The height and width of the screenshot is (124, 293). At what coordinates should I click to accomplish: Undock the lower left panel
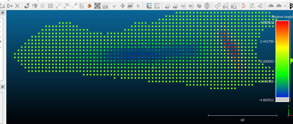tap(3, 87)
